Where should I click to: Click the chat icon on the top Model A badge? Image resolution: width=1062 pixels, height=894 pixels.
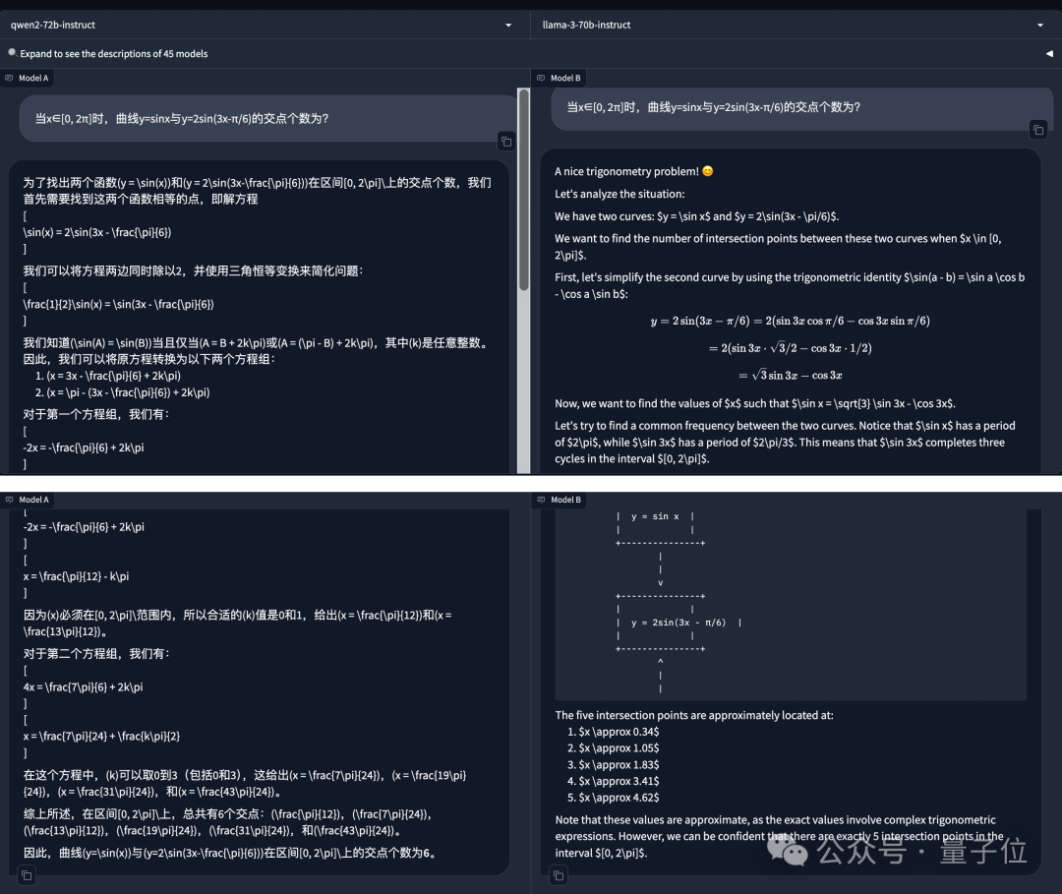[x=10, y=78]
